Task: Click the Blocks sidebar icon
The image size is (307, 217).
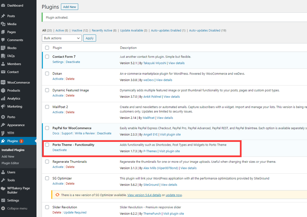Action: point(3,48)
